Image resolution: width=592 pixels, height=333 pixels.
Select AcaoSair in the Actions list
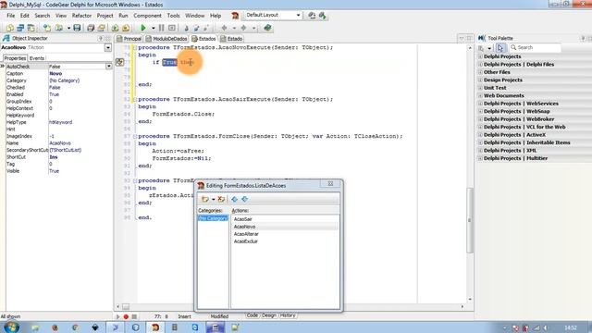pos(242,219)
